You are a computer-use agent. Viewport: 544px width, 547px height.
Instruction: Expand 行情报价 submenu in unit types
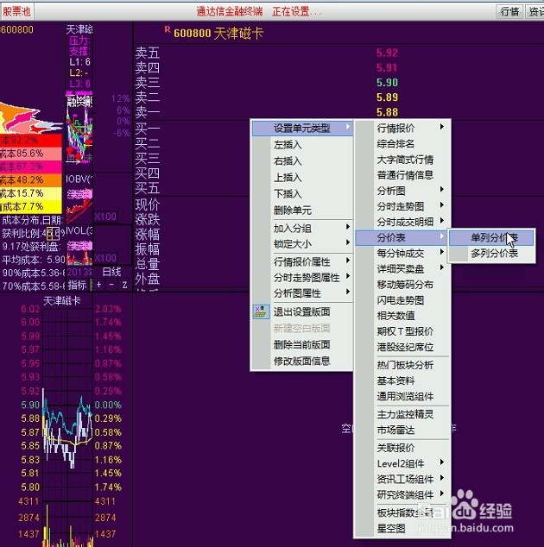point(403,128)
